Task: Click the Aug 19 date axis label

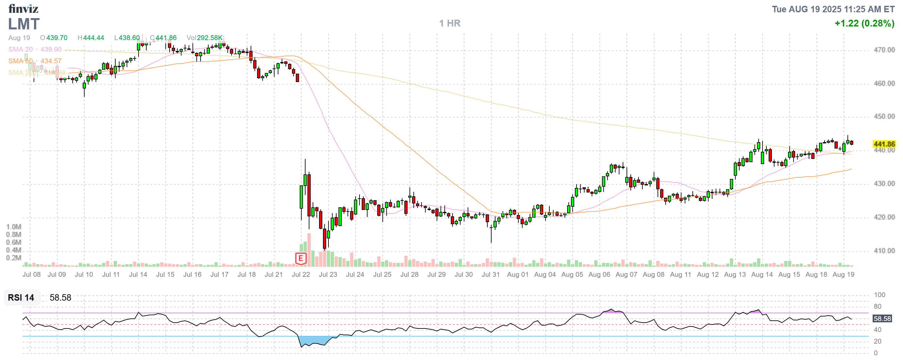Action: (843, 275)
